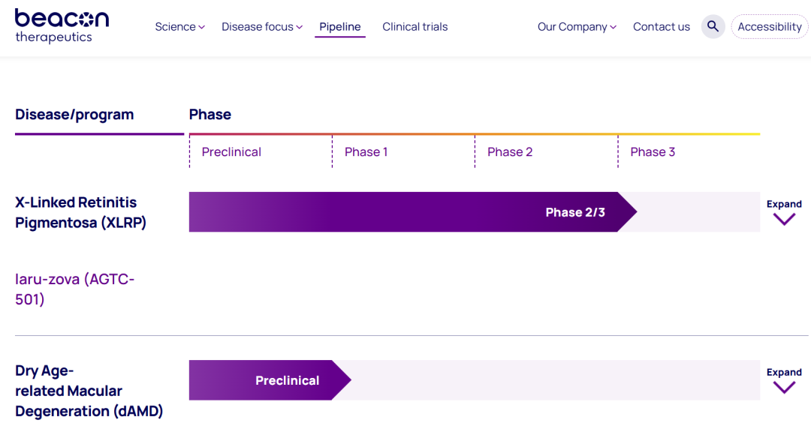Click the X-Linked Retinitis Pigmentosa heading
The width and height of the screenshot is (811, 435).
pyautogui.click(x=80, y=212)
